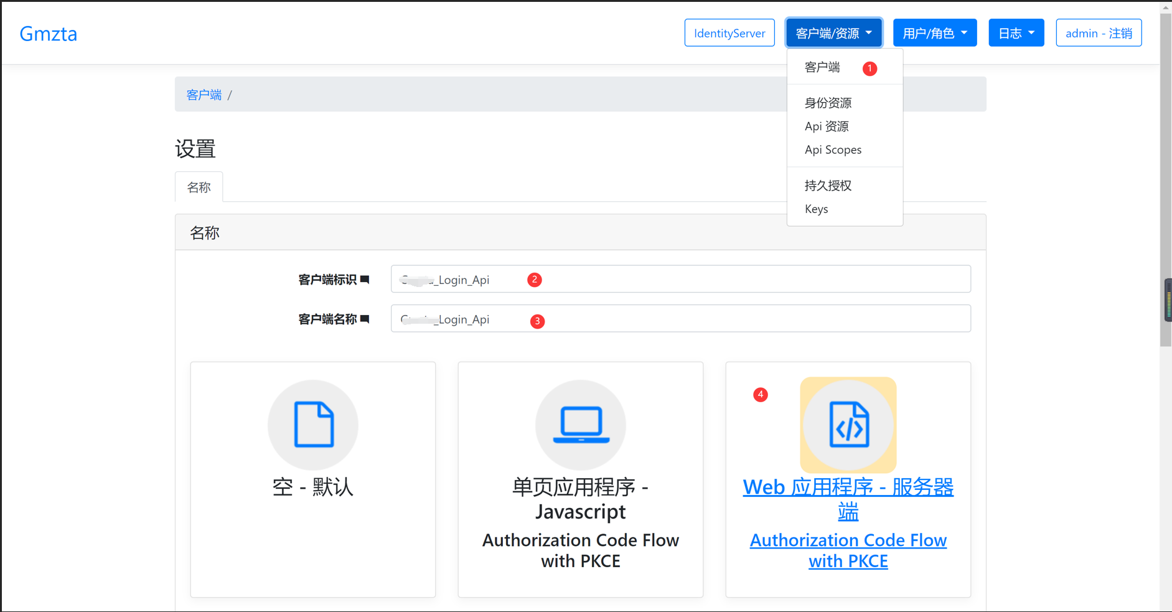The height and width of the screenshot is (612, 1172).
Task: Open the 用户/角色 dropdown
Action: [x=935, y=32]
